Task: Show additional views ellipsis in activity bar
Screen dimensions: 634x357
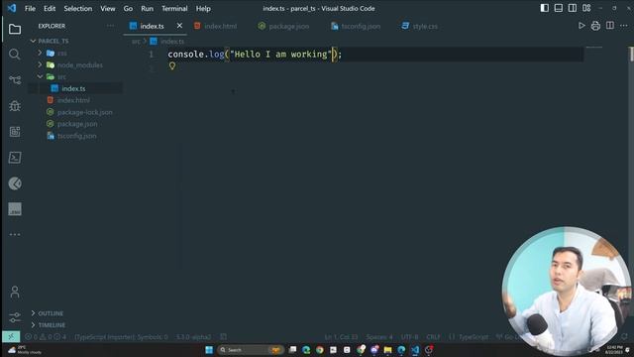Action: (x=15, y=234)
